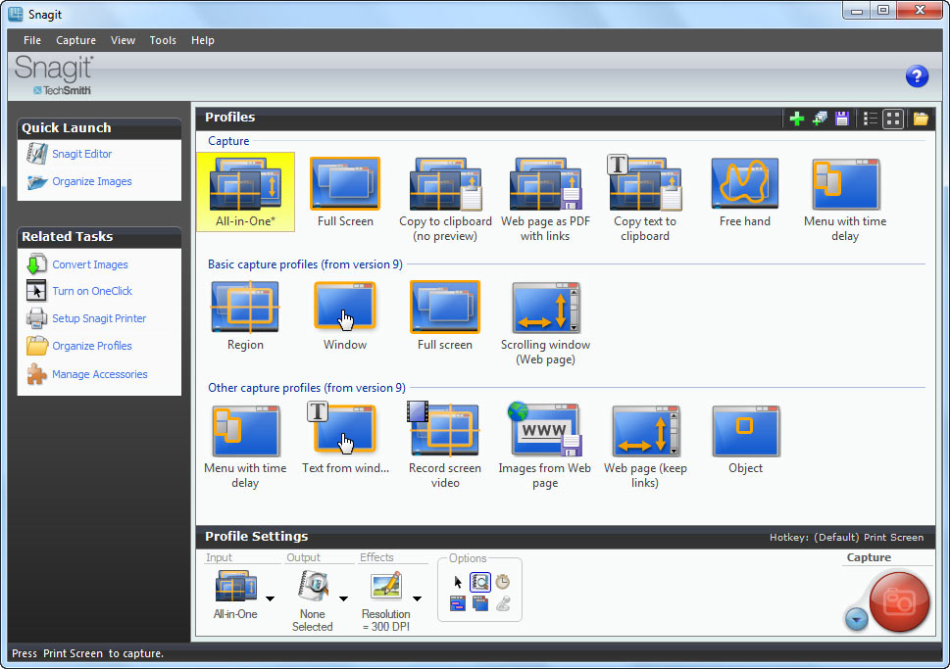Enable the timer delay capture option

504,581
